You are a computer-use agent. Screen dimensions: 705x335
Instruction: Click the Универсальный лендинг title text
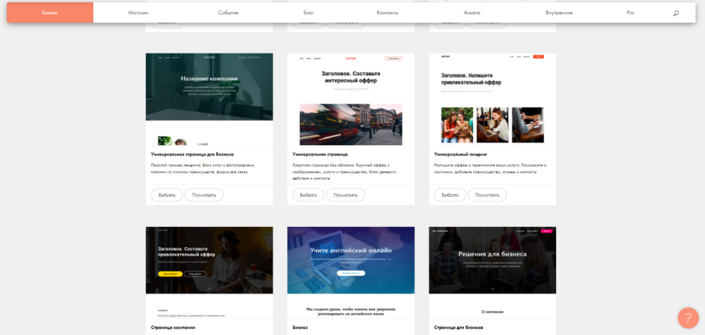tap(461, 155)
